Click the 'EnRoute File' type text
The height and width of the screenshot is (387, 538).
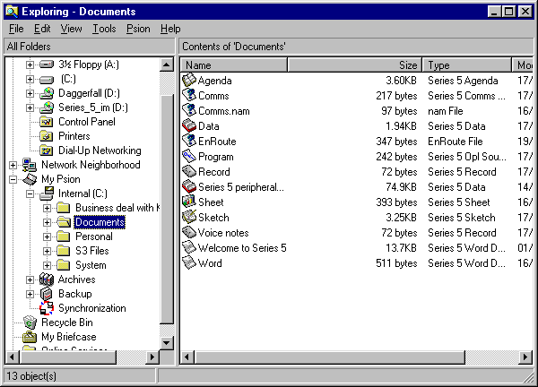pos(455,142)
